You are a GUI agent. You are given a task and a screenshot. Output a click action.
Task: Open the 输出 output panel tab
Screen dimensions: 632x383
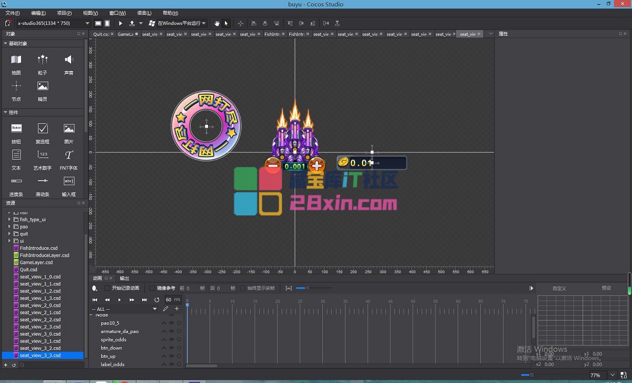124,278
